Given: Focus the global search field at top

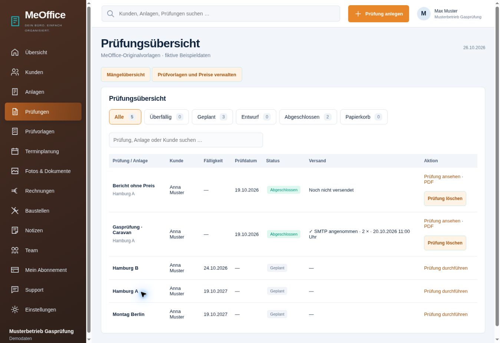Looking at the screenshot, I should click(221, 14).
